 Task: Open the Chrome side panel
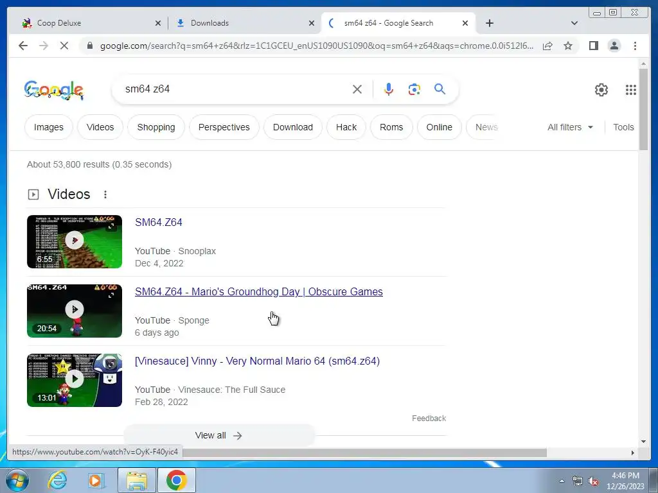tap(593, 46)
